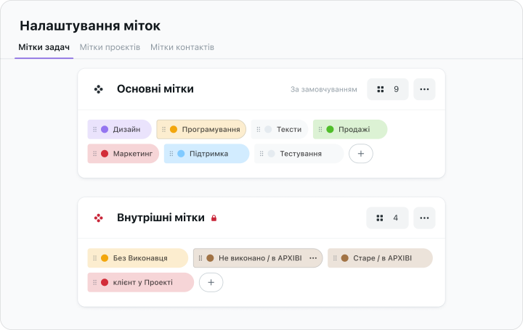Screen dimensions: 523x330
Task: Click the orange color dot on Програмування
Action: point(174,129)
